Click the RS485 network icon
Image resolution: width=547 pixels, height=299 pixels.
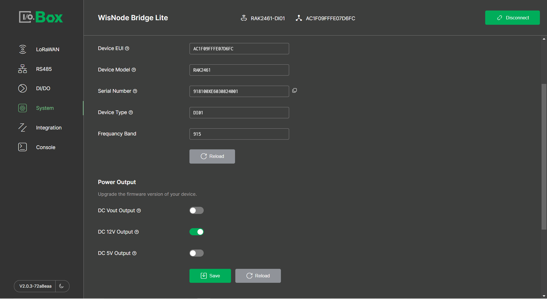pyautogui.click(x=23, y=69)
